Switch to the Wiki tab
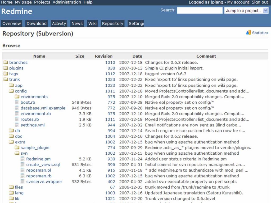The image size is (271, 203). 92,23
